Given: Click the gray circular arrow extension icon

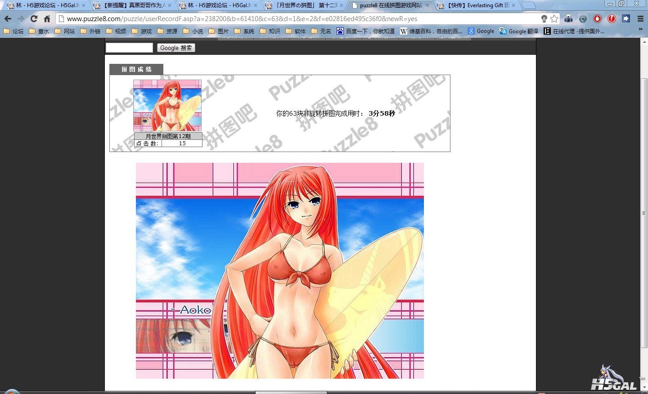Looking at the screenshot, I should coord(583,19).
